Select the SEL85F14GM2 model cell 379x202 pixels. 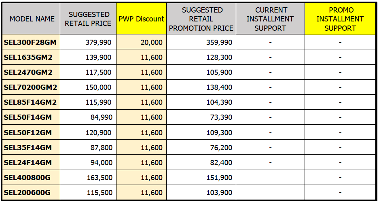(30, 102)
